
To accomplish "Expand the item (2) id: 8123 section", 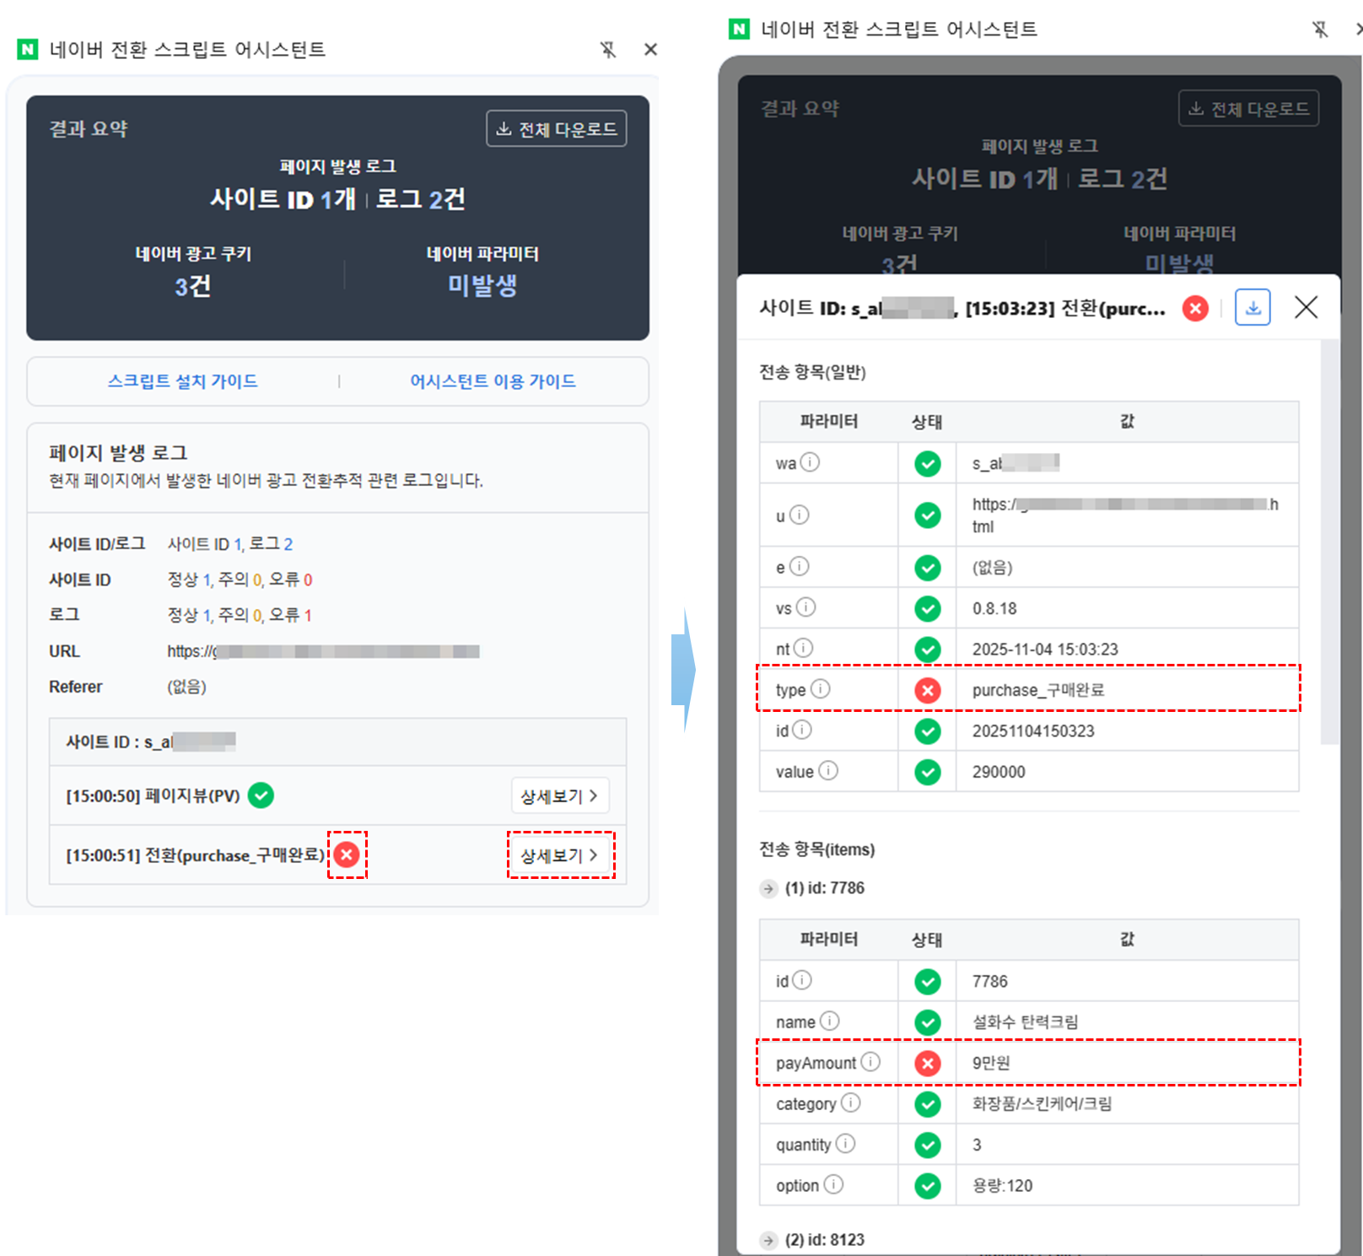I will click(768, 1240).
